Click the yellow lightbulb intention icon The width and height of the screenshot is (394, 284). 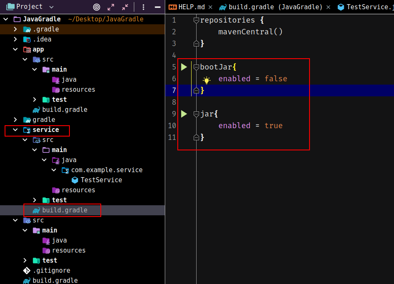(x=207, y=80)
